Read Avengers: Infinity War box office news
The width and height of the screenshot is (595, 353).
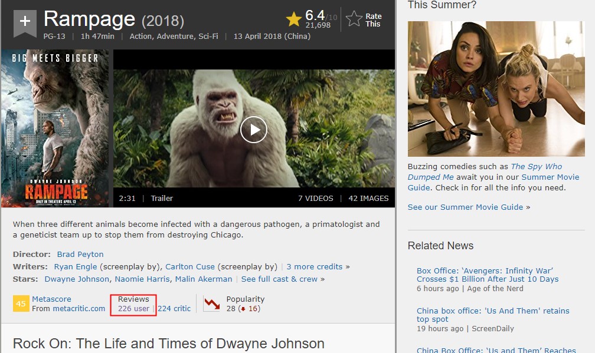coord(488,275)
